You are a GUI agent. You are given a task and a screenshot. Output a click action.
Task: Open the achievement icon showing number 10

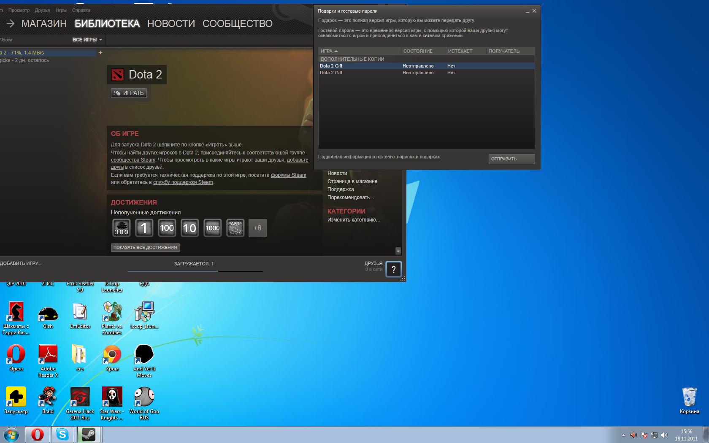(x=190, y=228)
